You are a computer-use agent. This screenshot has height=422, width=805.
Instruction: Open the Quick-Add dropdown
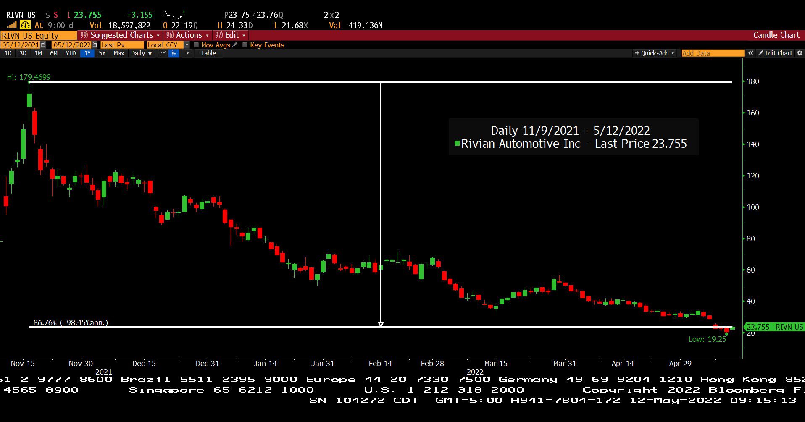[x=654, y=53]
